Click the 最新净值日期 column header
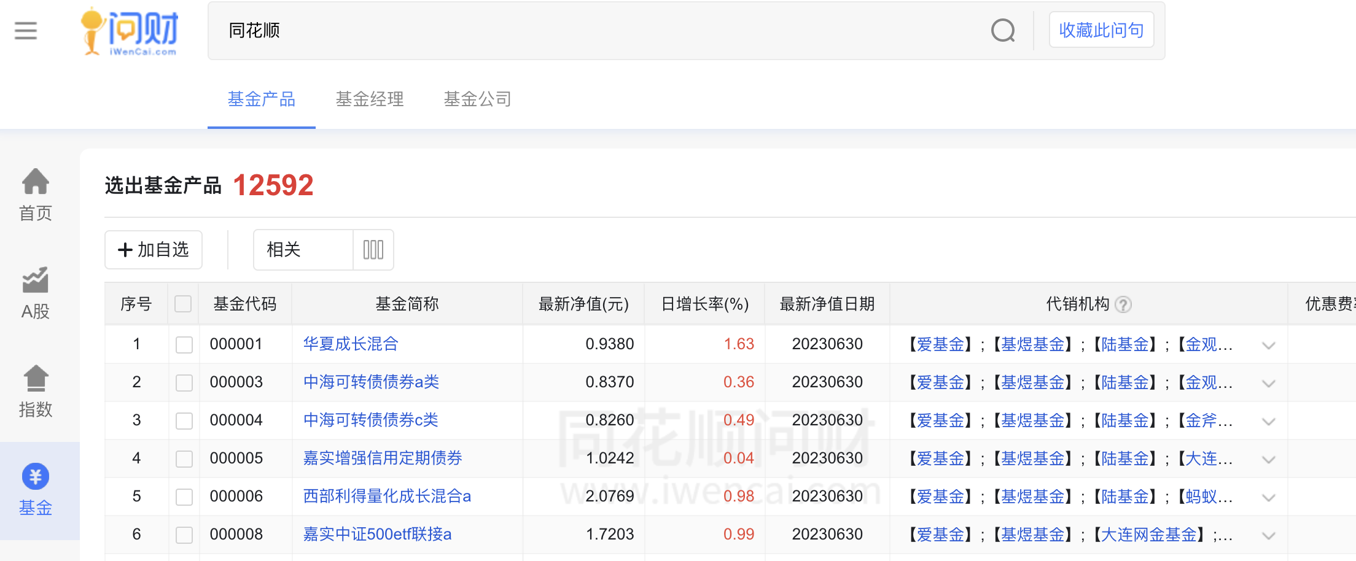 point(827,304)
